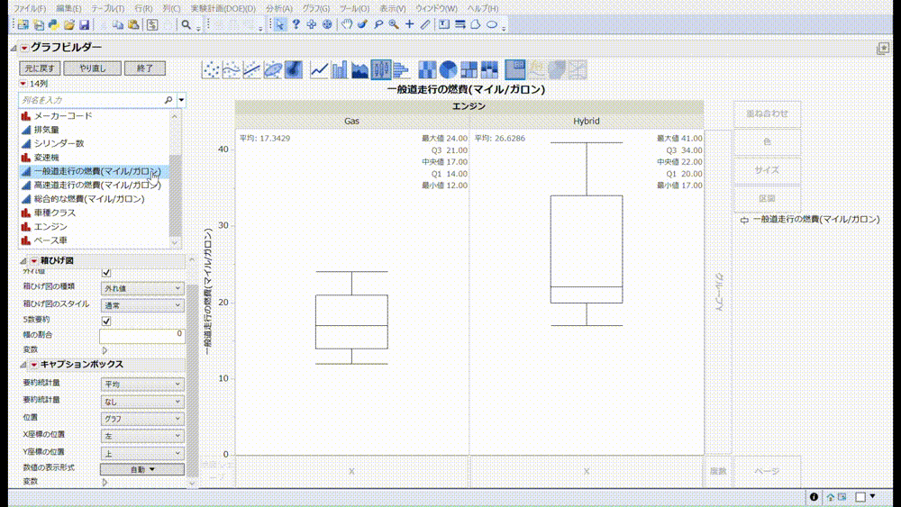This screenshot has height=507, width=901.
Task: Select the Mosaic element icon
Action: (489, 70)
